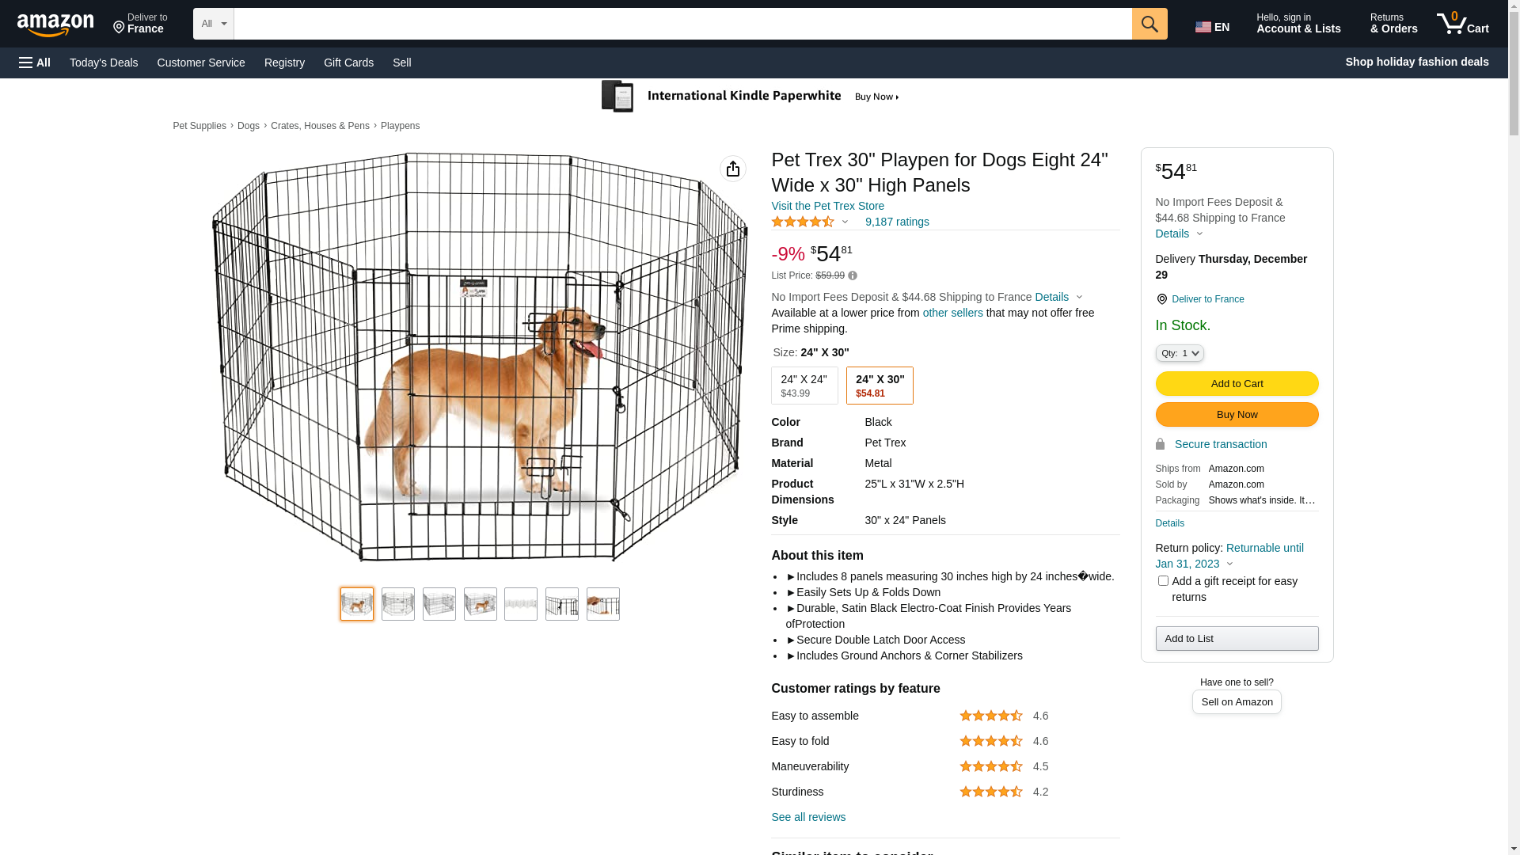This screenshot has height=855, width=1520.
Task: Visit the Pet Trex Store link
Action: tap(827, 206)
